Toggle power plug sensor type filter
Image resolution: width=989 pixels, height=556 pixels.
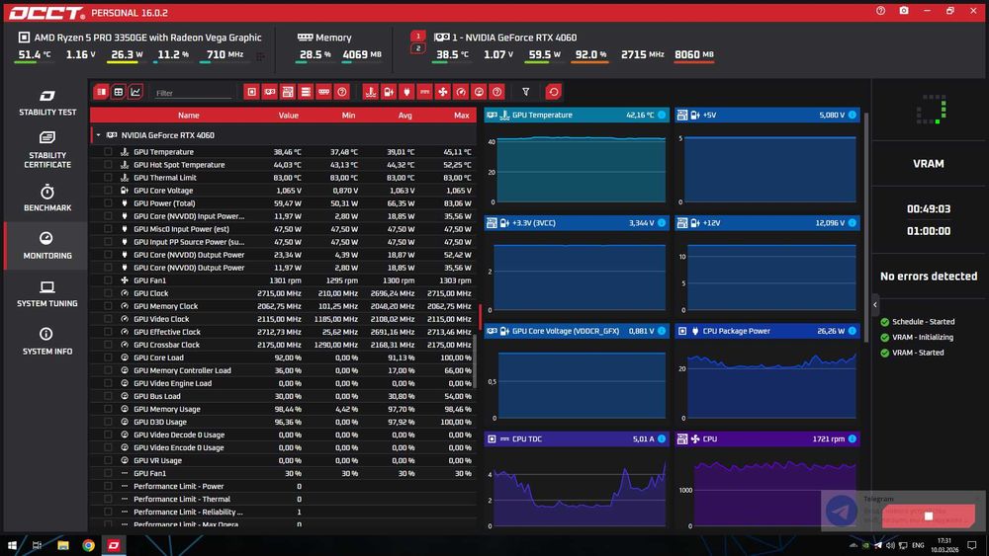[406, 92]
